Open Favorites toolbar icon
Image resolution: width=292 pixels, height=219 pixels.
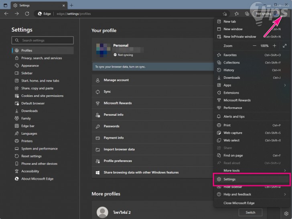pyautogui.click(x=237, y=14)
